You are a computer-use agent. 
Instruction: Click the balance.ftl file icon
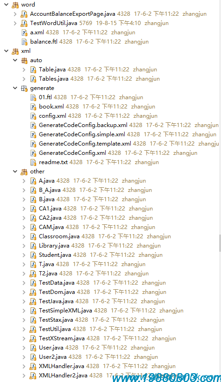[25, 42]
